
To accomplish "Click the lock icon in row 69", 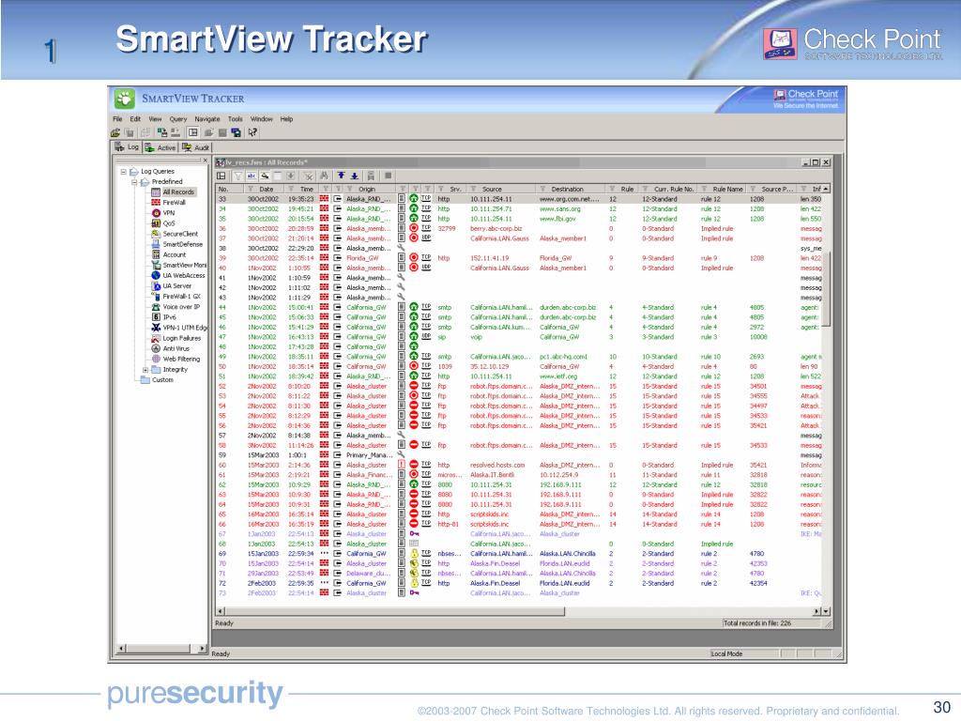I will [x=414, y=554].
